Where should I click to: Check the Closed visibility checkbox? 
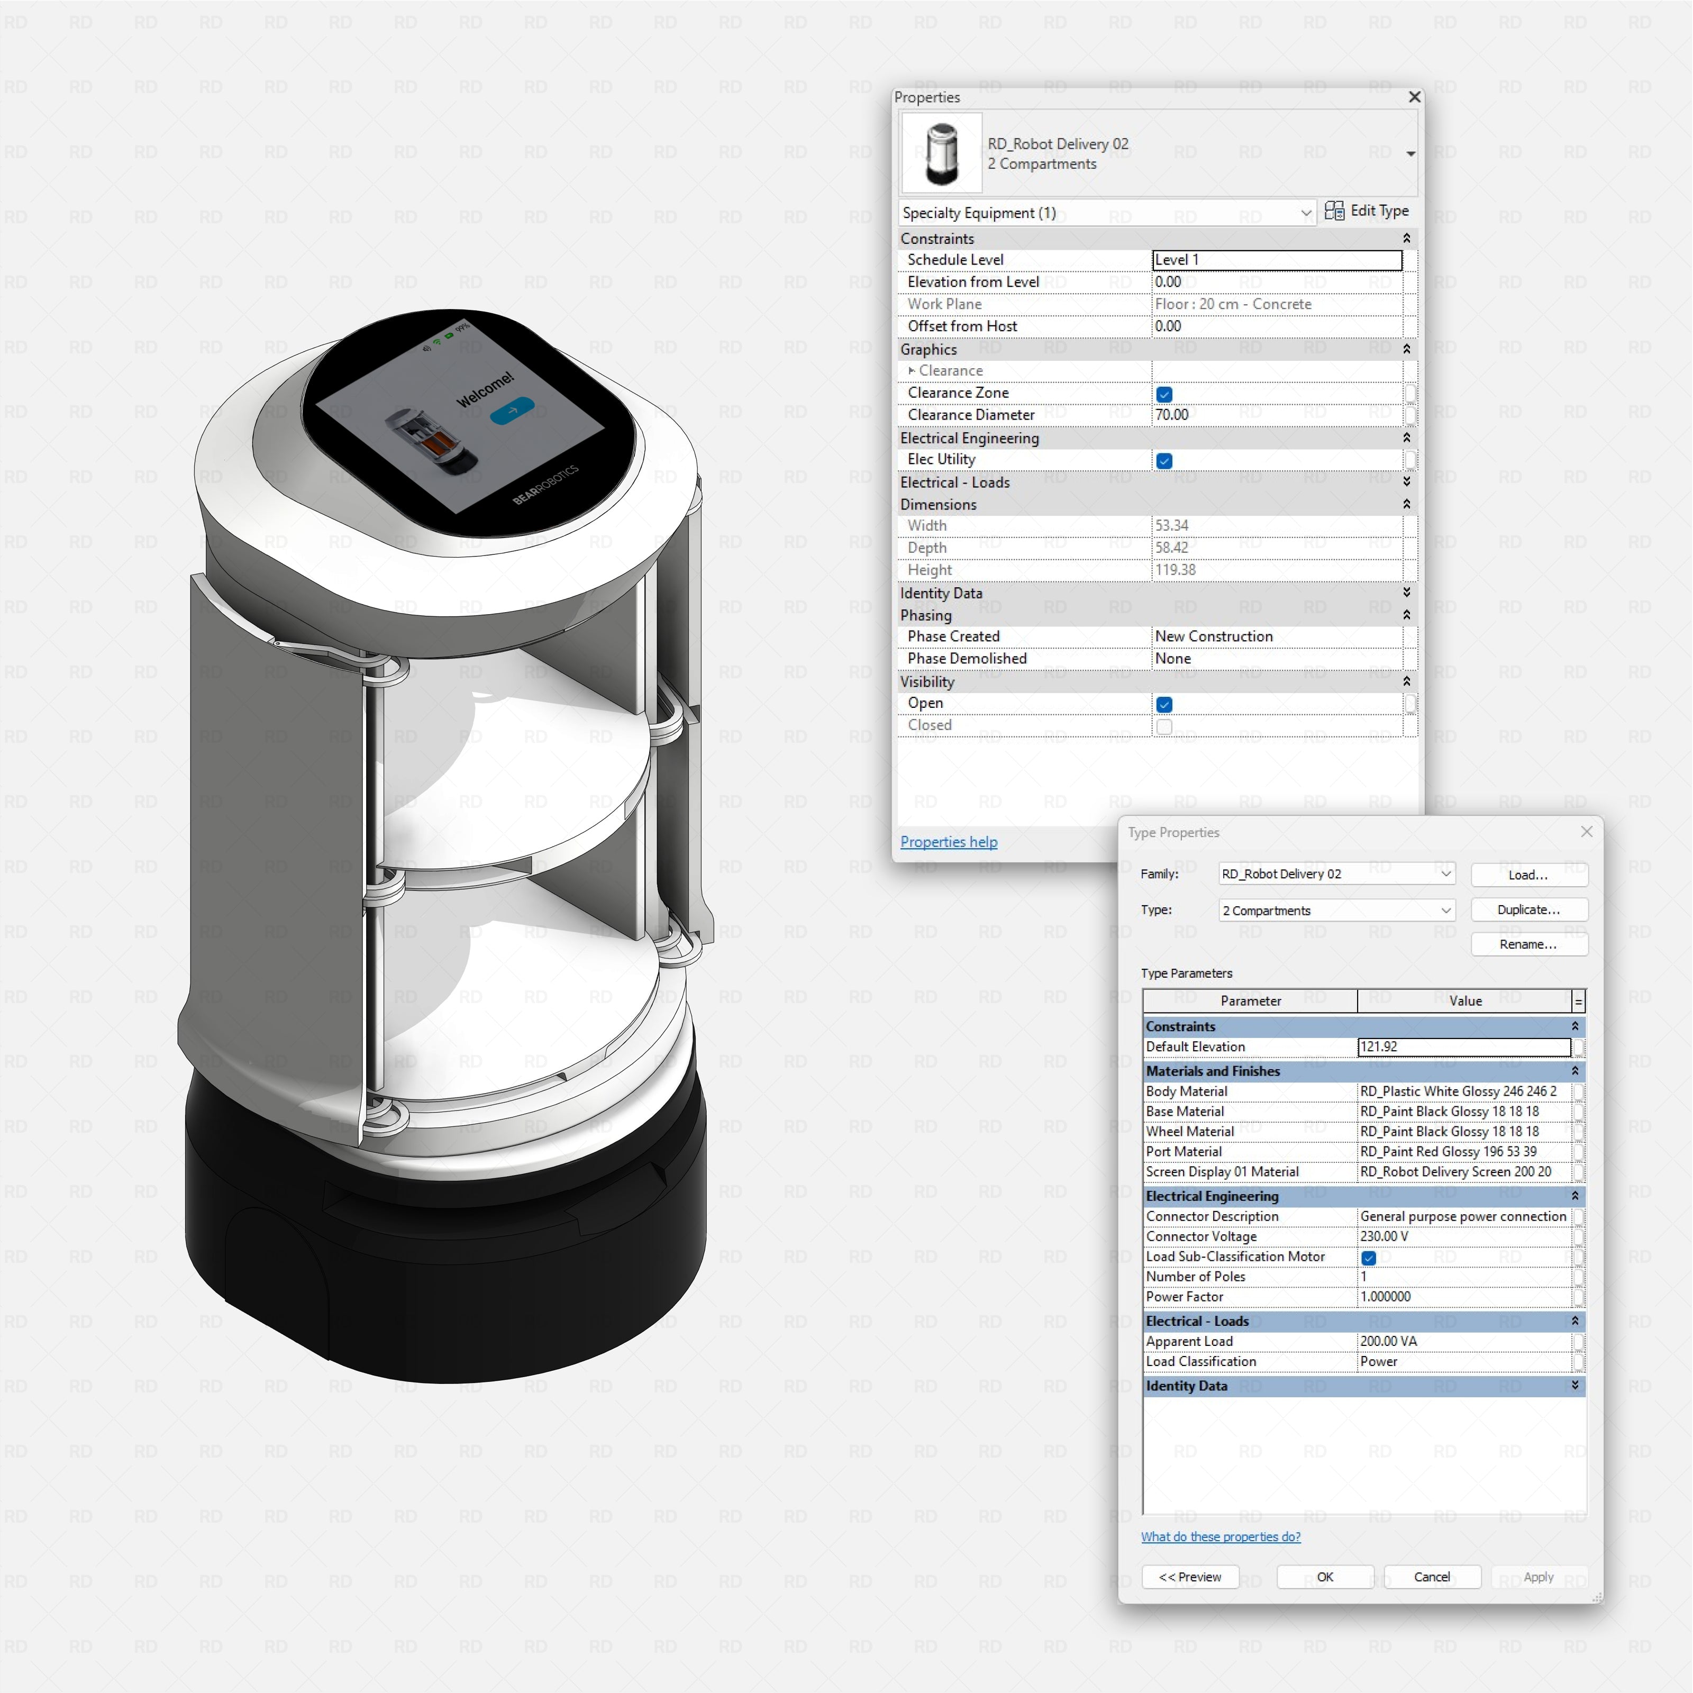(x=1164, y=726)
